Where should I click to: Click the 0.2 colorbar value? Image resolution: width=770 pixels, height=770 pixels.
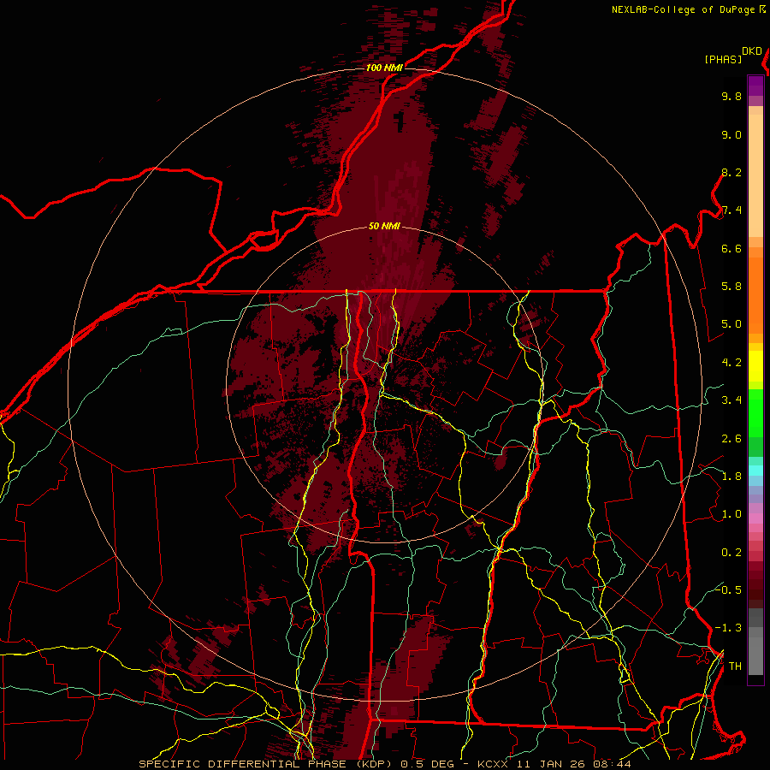click(x=731, y=553)
